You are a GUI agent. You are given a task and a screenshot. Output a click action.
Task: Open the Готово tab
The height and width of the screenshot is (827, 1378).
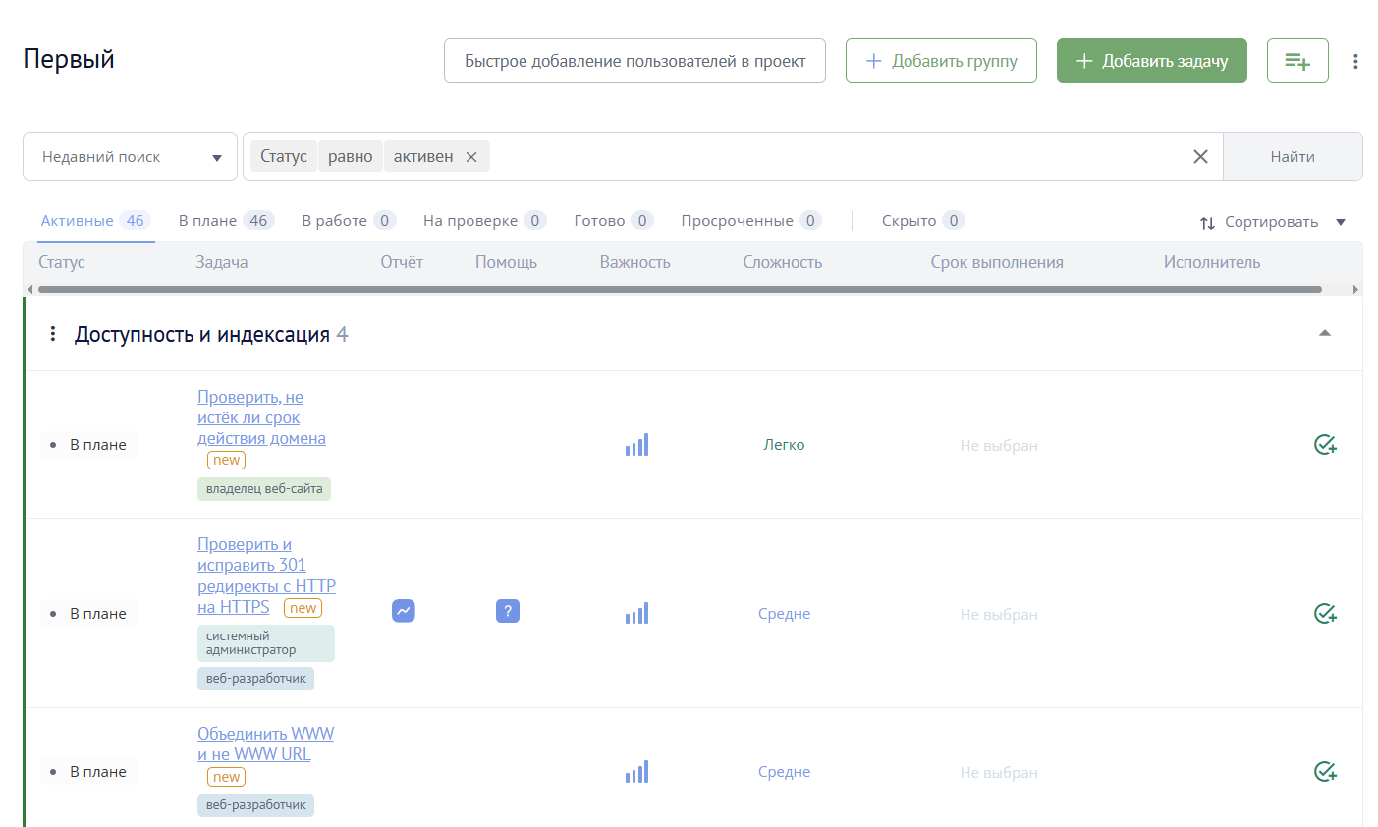(x=614, y=221)
